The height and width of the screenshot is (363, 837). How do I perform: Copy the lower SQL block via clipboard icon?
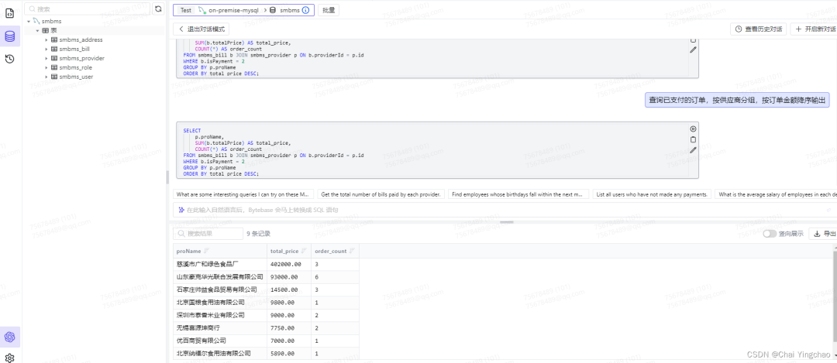693,139
